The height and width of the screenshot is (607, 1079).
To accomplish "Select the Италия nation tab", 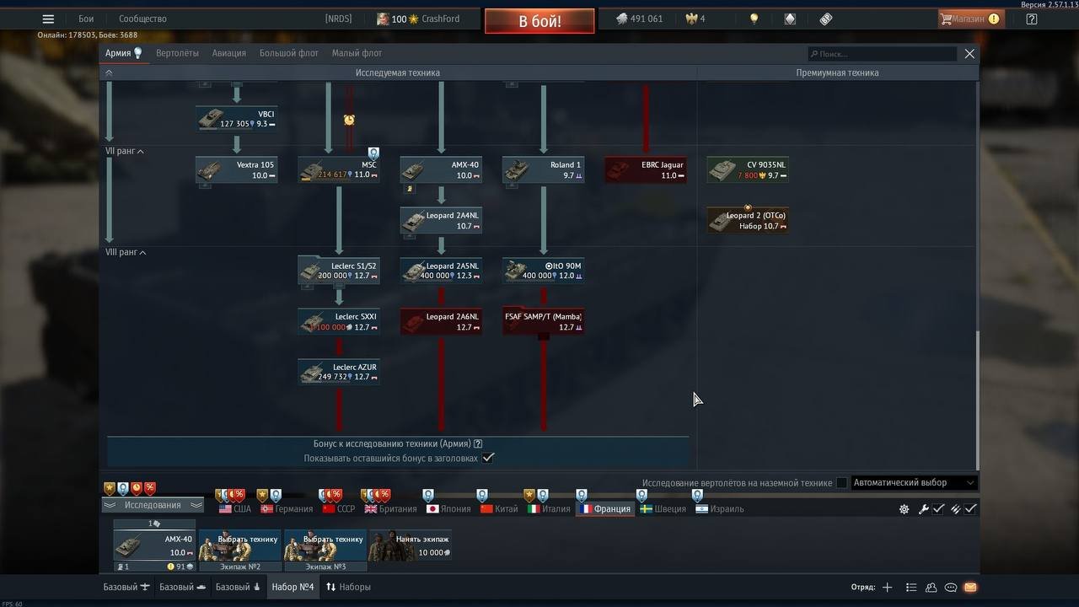I will 549,509.
